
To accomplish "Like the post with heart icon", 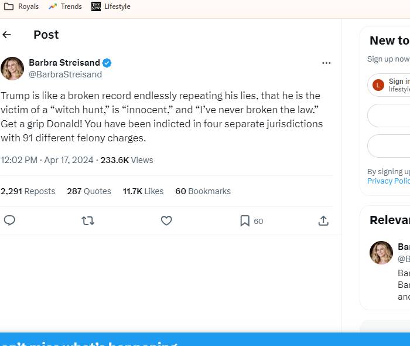I will click(x=166, y=221).
